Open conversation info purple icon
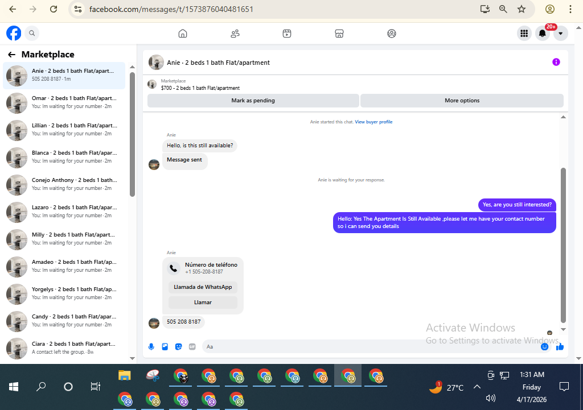This screenshot has height=410, width=583. coord(556,62)
